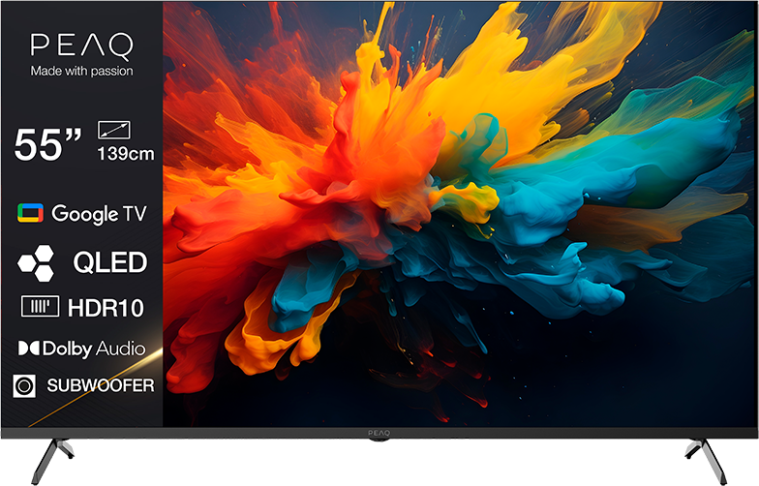Click the QLED label text
Screen dimensions: 759x486
click(x=110, y=262)
